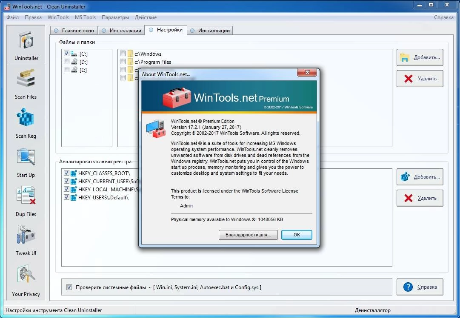Open the Действие menu
Screen dimensions: 460x318
(x=146, y=17)
